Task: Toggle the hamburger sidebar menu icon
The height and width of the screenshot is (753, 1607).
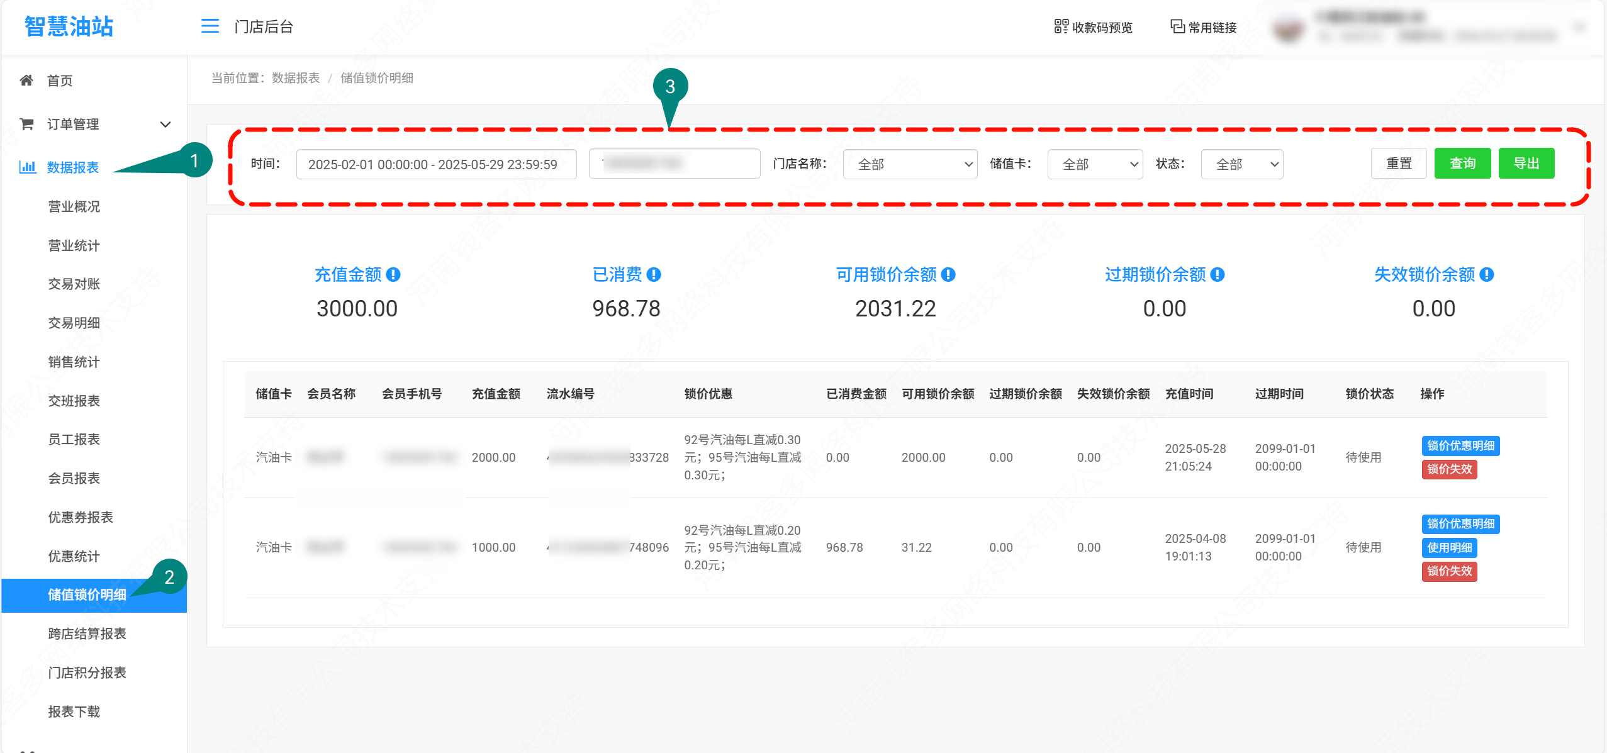Action: click(x=210, y=26)
